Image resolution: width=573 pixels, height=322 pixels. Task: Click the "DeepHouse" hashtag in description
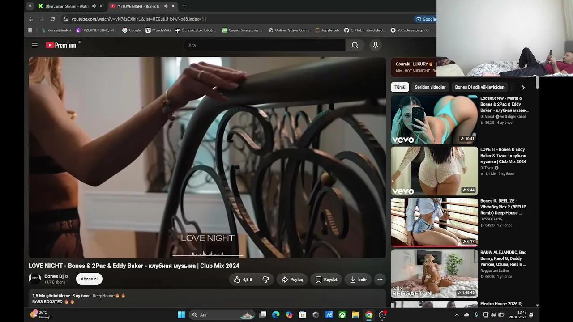[x=103, y=296]
